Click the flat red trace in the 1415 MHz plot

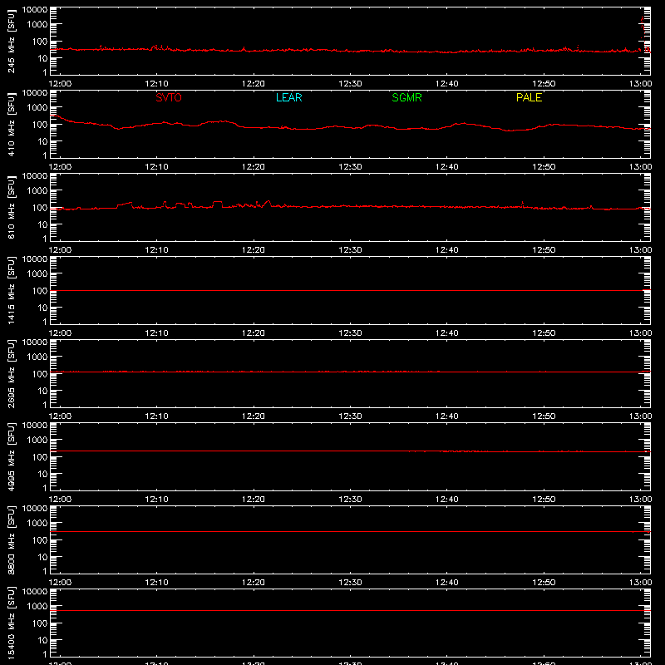(350, 290)
